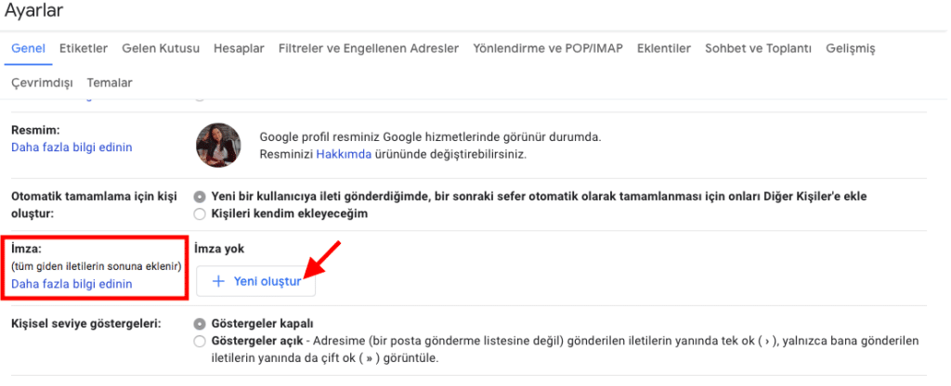Open Yönlendirme ve POP/IMAP tab

click(548, 48)
